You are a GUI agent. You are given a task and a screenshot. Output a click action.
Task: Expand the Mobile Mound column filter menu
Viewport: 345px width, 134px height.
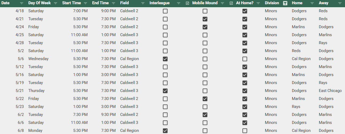pos(222,3)
